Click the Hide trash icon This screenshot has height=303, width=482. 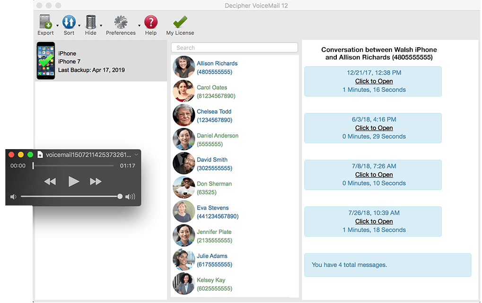[91, 21]
